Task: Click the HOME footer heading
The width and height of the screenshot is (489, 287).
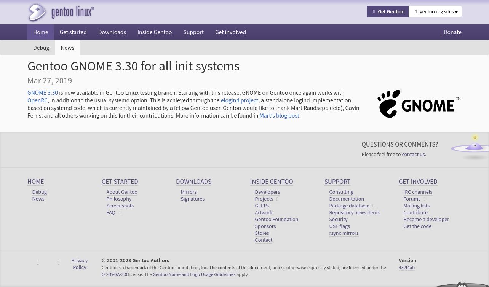Action: 35,182
